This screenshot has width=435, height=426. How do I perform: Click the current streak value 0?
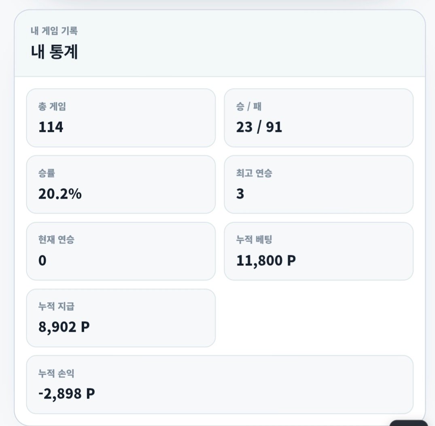[42, 261]
